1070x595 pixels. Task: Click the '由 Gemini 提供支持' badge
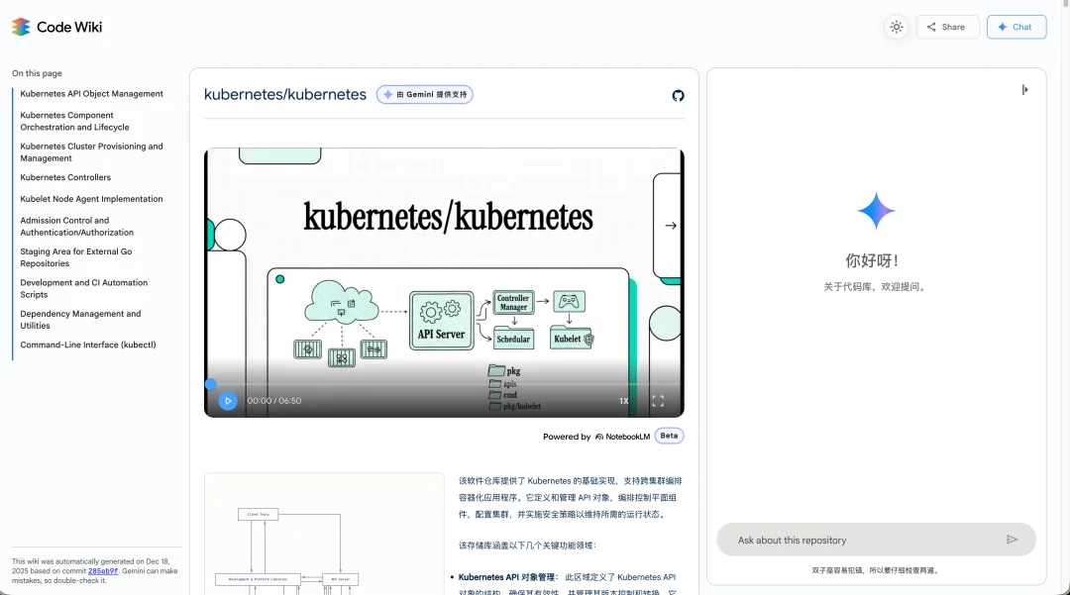pos(424,94)
